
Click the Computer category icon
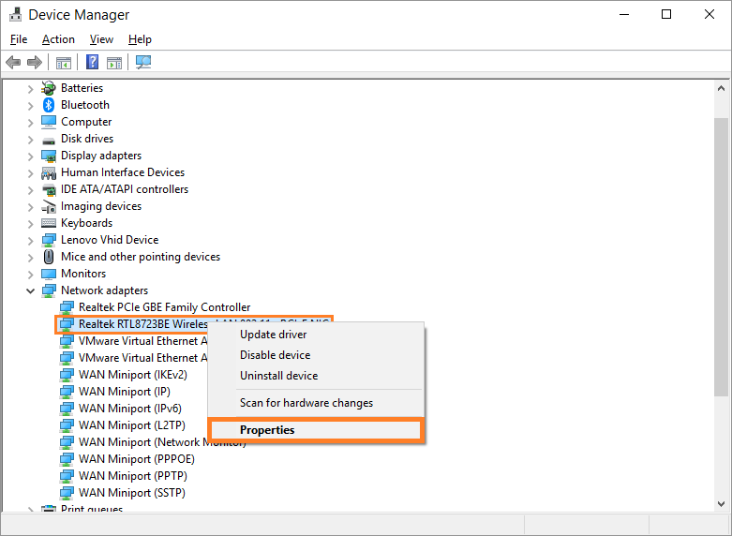pyautogui.click(x=49, y=122)
